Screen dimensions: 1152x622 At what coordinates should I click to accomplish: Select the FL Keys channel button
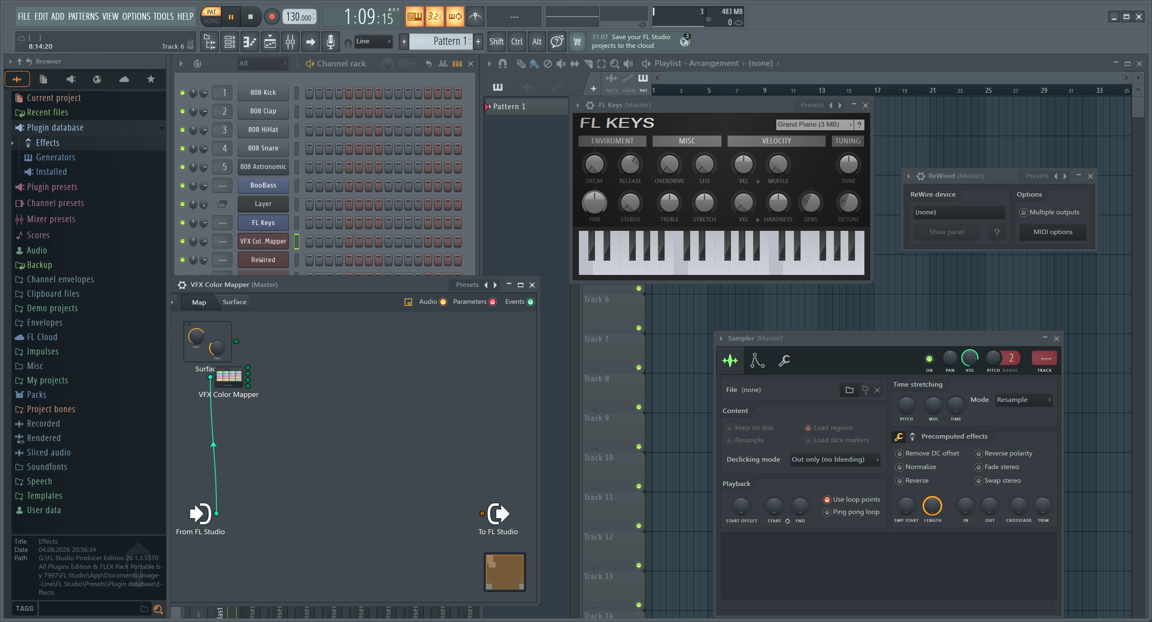click(263, 223)
